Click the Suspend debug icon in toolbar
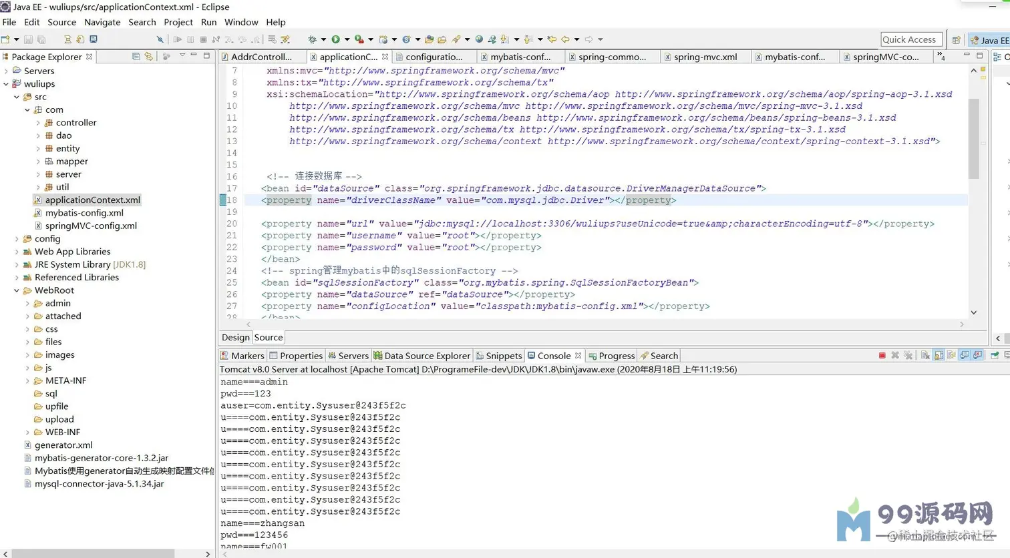Image resolution: width=1010 pixels, height=558 pixels. pyautogui.click(x=190, y=39)
